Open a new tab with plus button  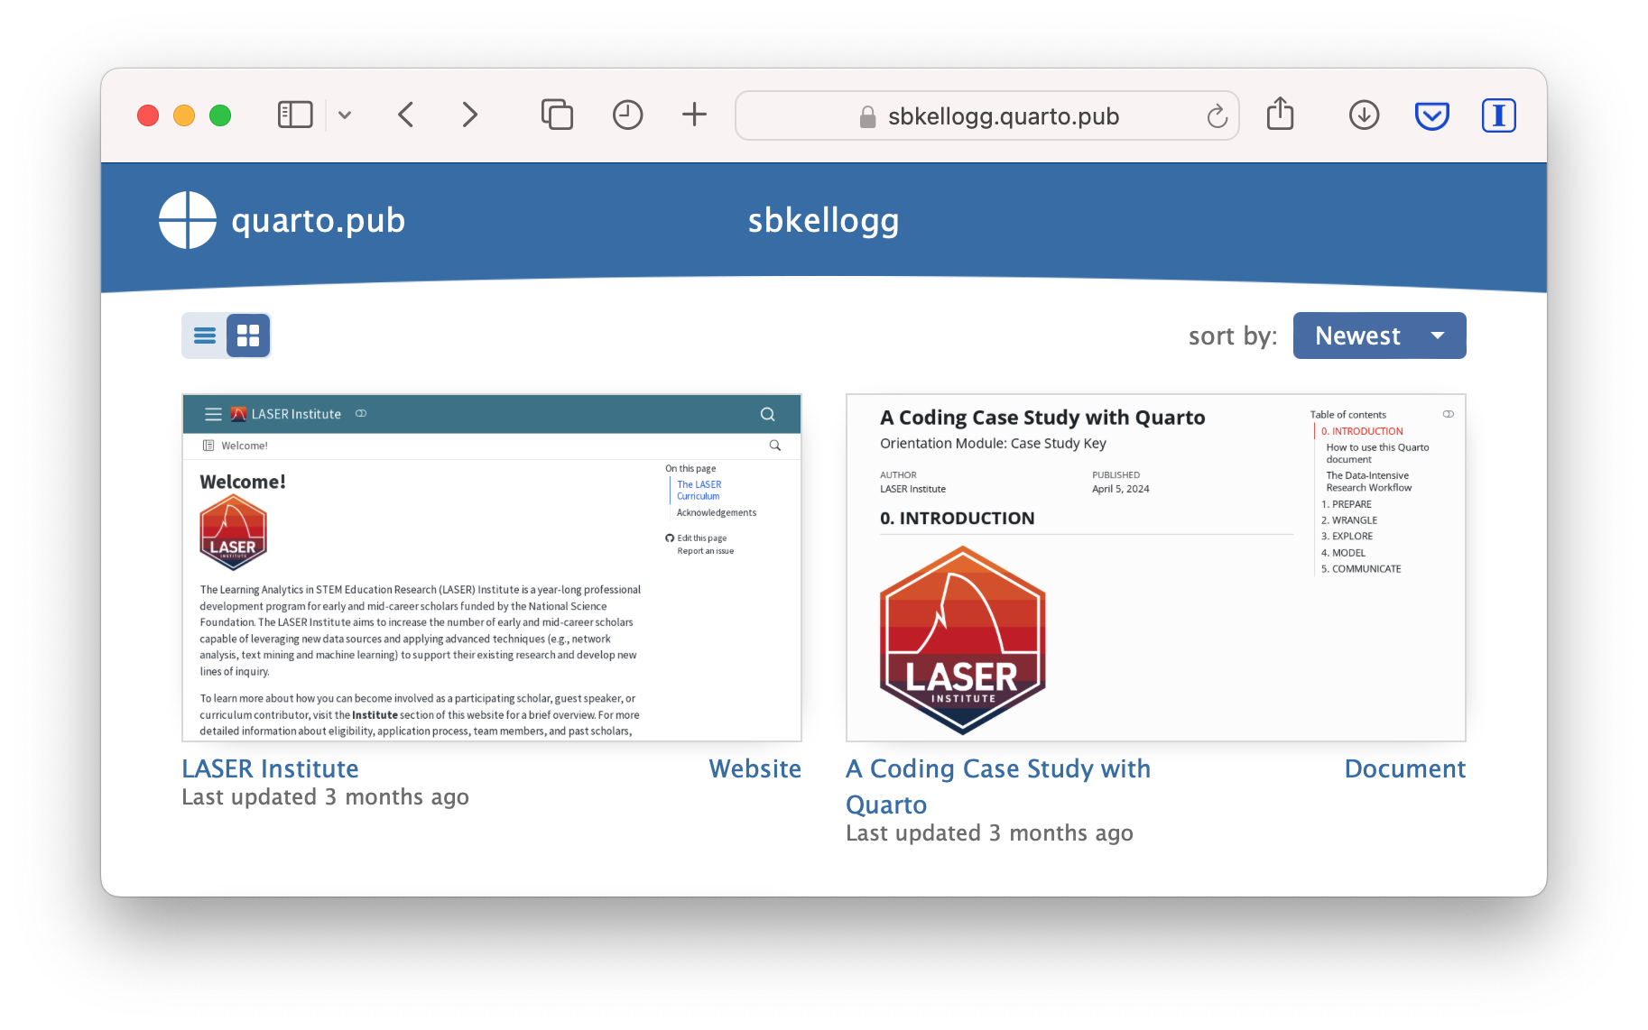tap(694, 115)
